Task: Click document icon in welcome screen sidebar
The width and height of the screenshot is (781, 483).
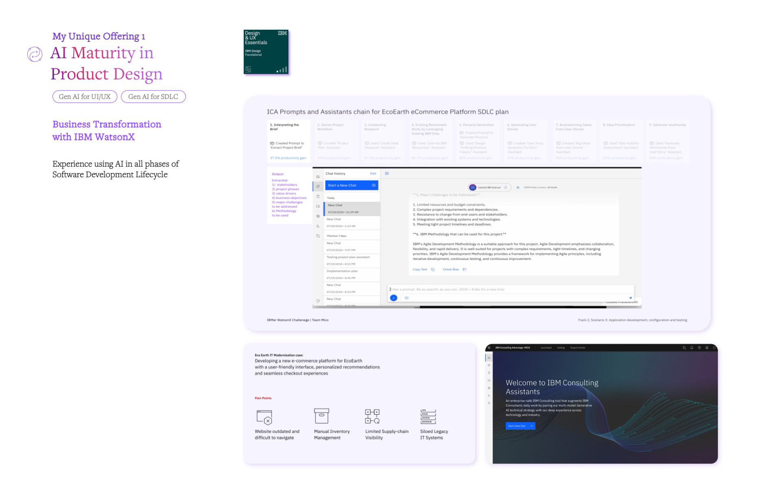Action: [x=489, y=373]
